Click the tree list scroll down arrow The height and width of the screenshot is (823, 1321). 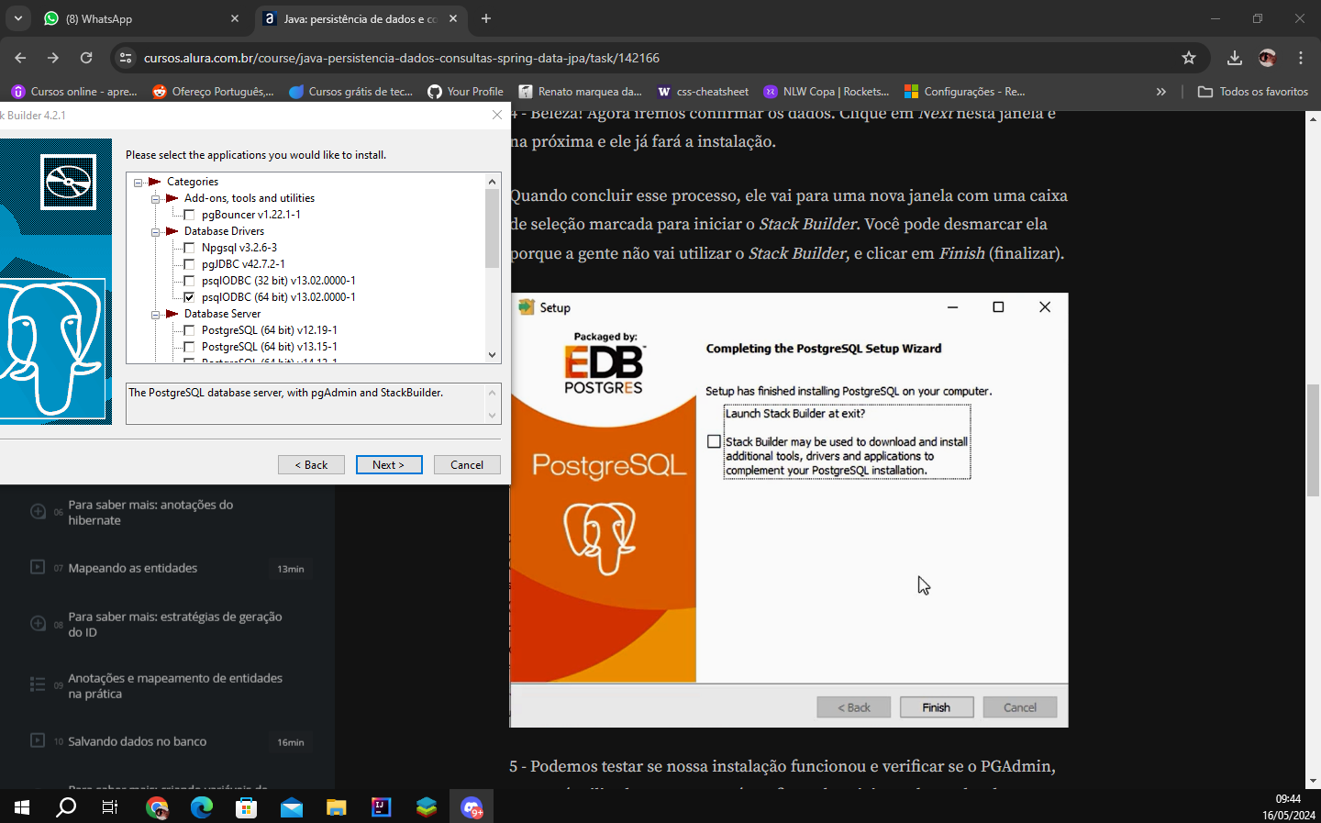coord(493,355)
